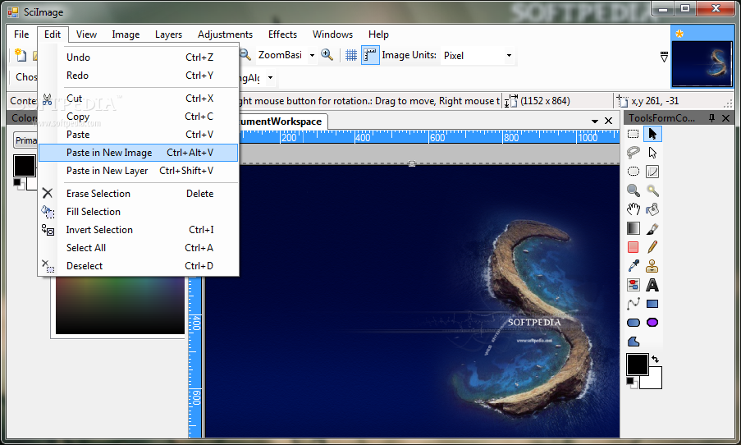Click the zoom in magnifier in toolbar

(327, 55)
